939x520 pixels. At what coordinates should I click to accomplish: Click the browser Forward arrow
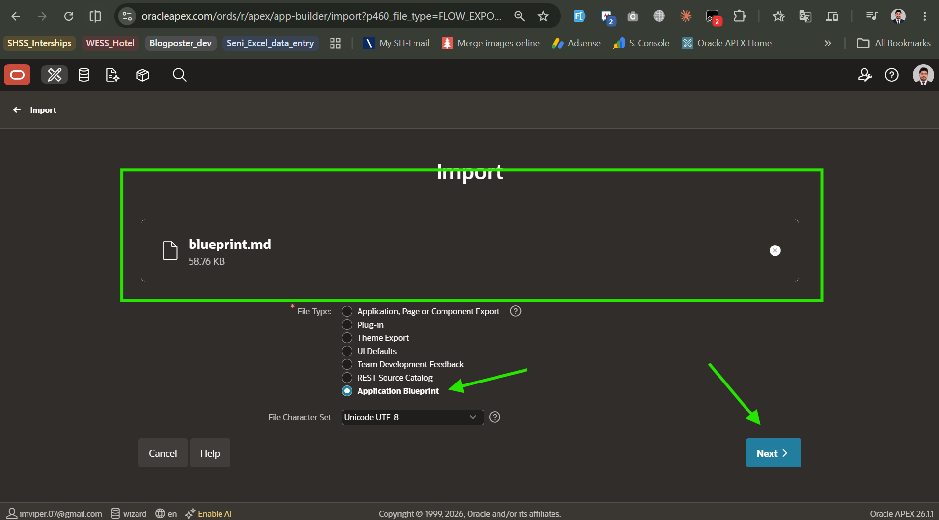pos(42,16)
